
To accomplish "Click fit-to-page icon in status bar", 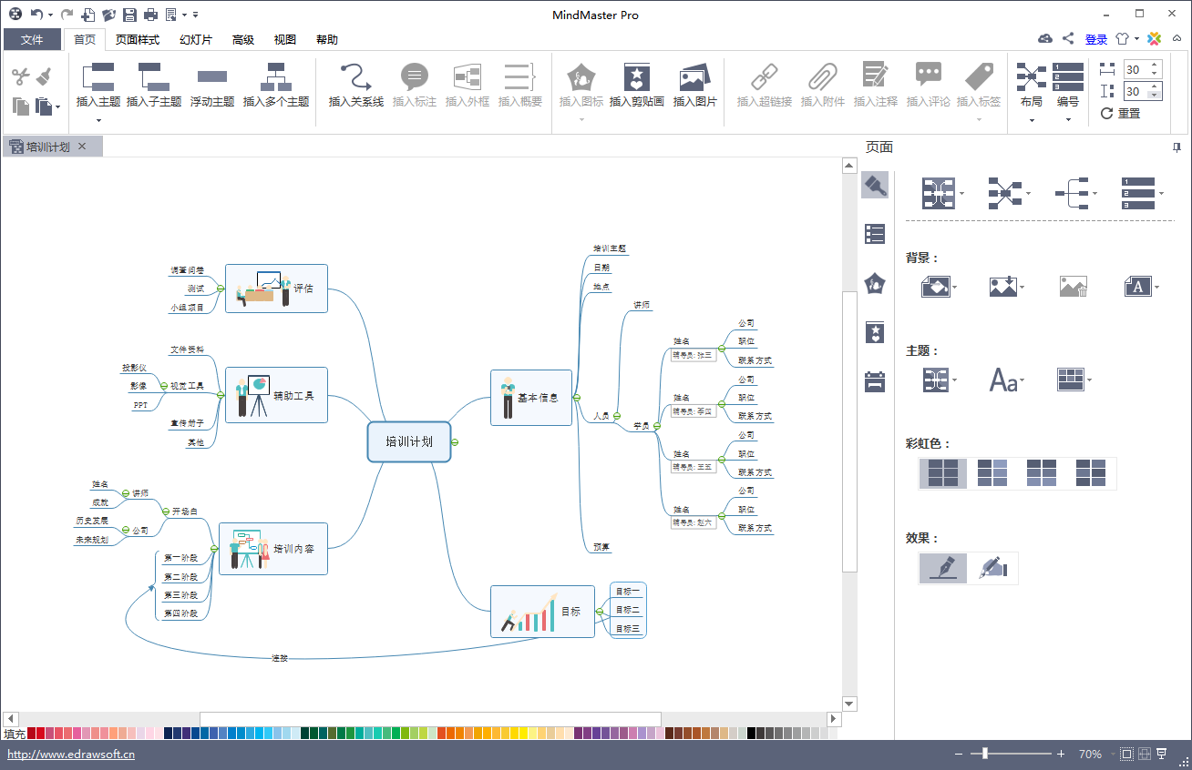I will click(1127, 754).
